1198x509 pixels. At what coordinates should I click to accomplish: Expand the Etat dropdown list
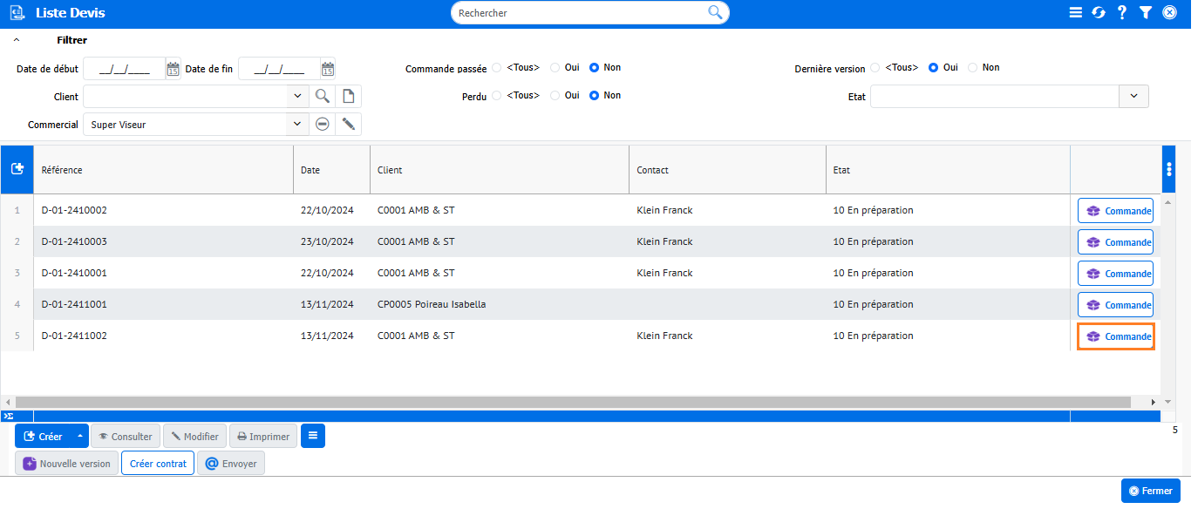(1133, 97)
